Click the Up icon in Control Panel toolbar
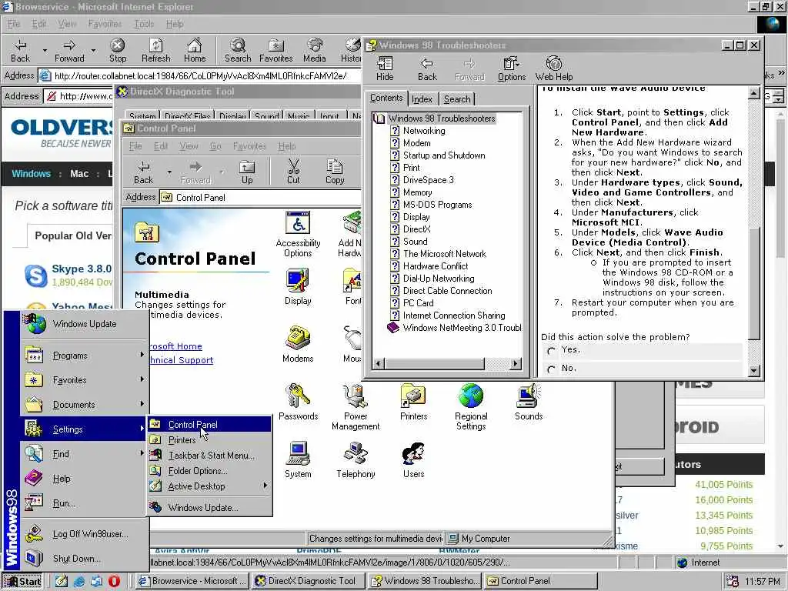Screen dimensions: 788x591 tap(247, 172)
